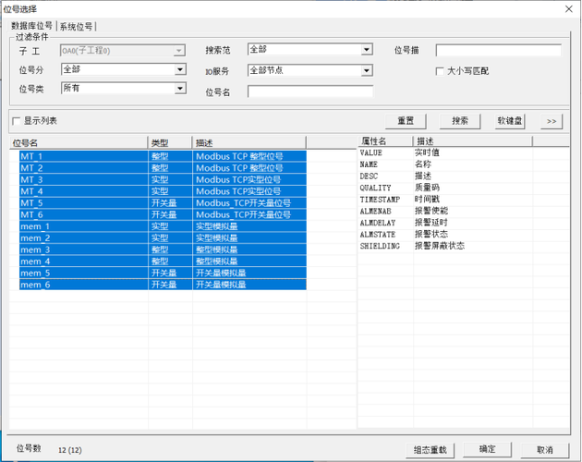This screenshot has height=462, width=582.
Task: Enable the 大小写匹配 checkbox
Action: (440, 71)
